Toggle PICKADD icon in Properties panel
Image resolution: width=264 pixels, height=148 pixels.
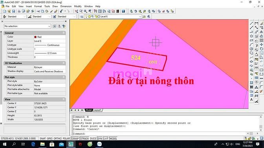[55, 26]
